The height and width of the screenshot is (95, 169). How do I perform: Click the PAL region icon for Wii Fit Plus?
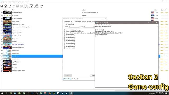[153, 15]
